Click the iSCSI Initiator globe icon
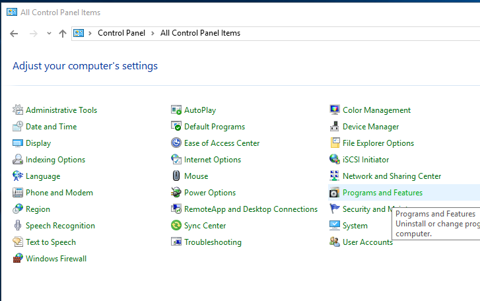The height and width of the screenshot is (301, 480). 335,160
